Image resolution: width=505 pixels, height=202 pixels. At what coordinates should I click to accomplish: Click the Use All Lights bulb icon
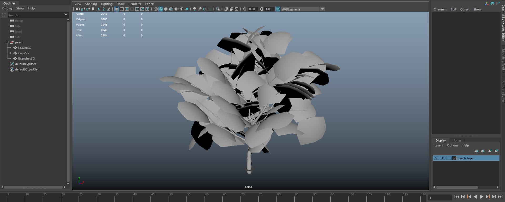pos(181,9)
